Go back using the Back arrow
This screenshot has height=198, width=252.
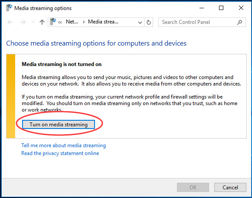(10, 22)
